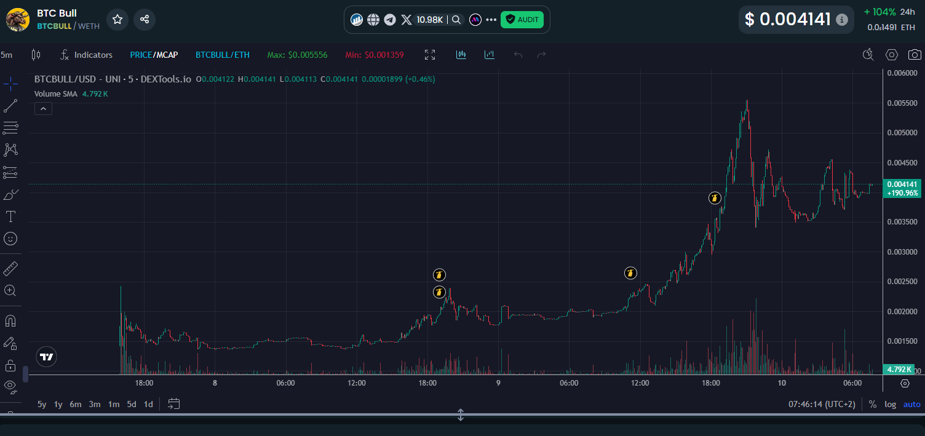Select the forecasting and measurement tool

coord(10,172)
